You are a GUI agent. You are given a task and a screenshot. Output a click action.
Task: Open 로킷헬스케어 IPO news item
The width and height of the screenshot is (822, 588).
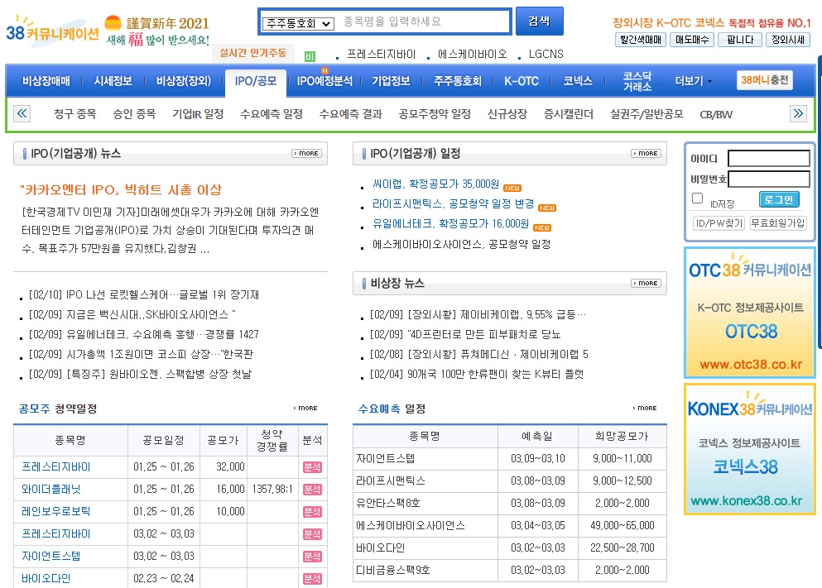click(144, 294)
